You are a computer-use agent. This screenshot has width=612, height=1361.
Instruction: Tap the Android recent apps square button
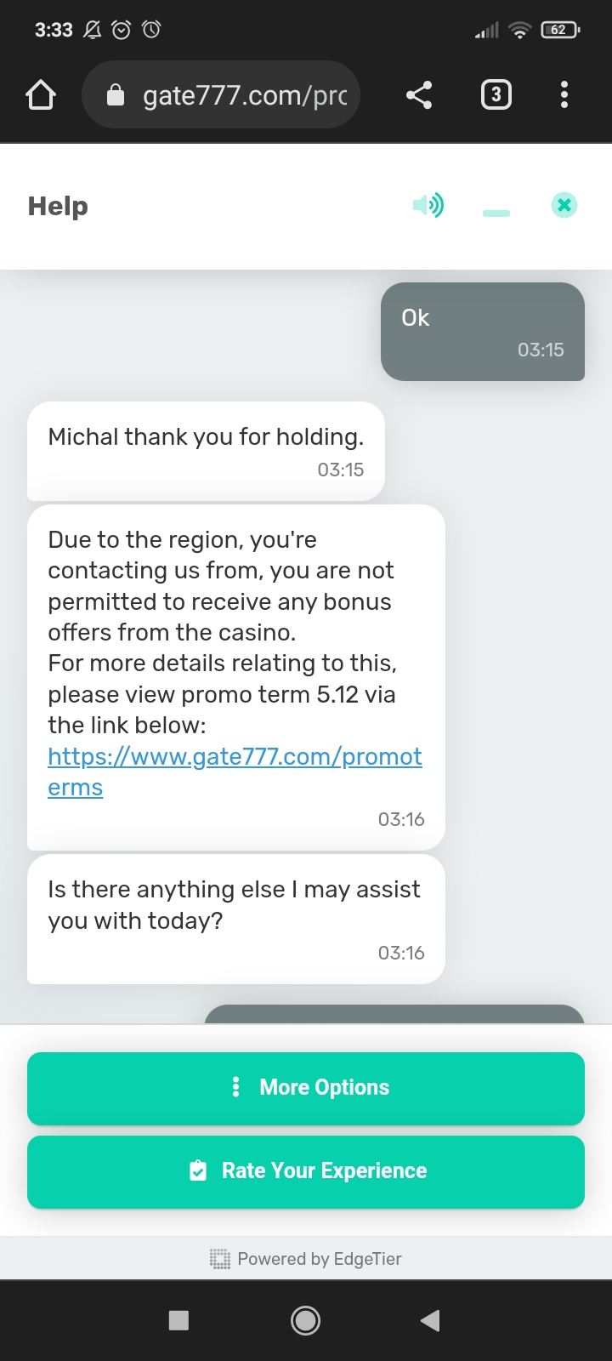click(x=178, y=1320)
